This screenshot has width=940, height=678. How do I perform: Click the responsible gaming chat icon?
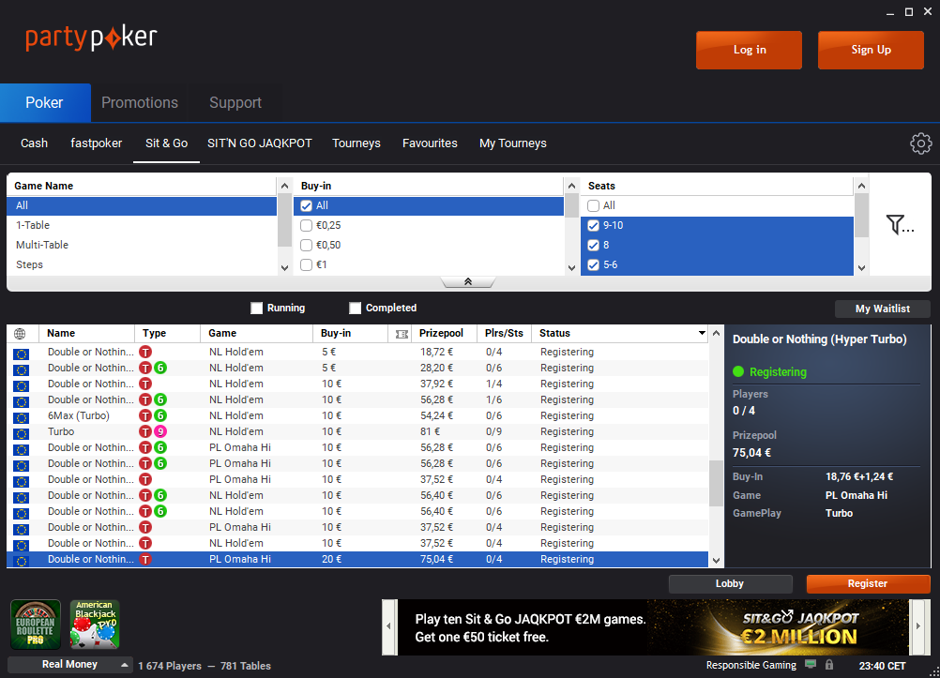(x=809, y=665)
